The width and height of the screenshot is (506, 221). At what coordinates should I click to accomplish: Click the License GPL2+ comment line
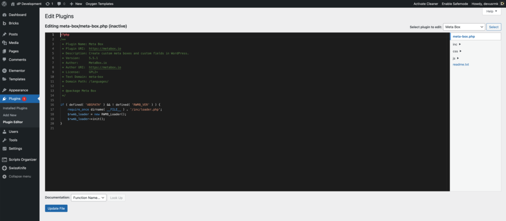(x=80, y=72)
